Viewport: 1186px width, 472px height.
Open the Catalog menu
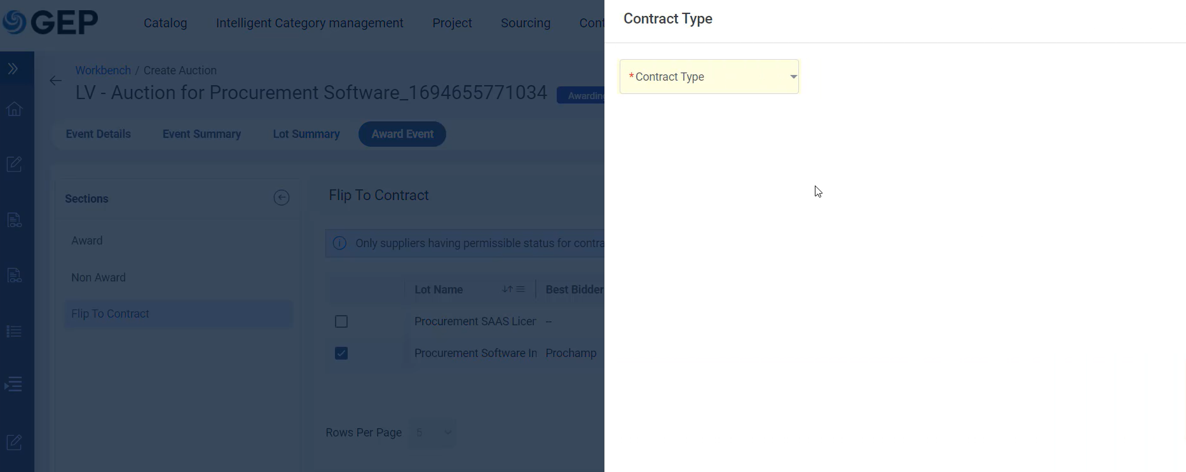165,23
